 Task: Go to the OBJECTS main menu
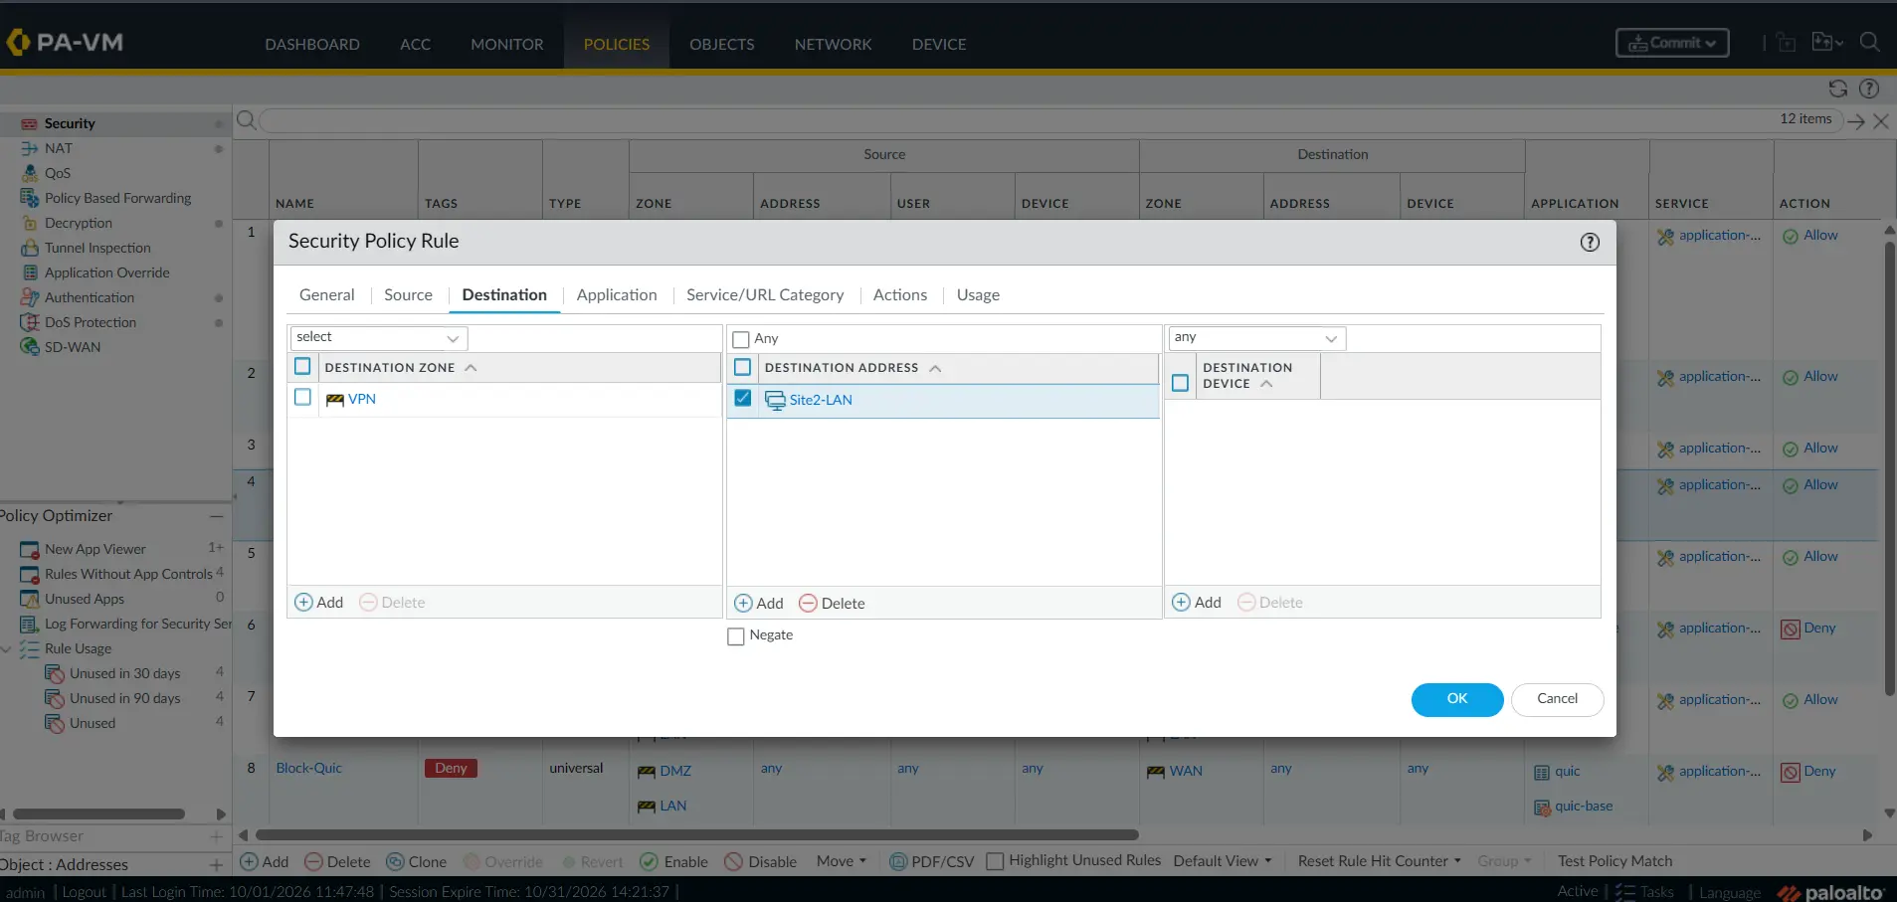pyautogui.click(x=722, y=45)
